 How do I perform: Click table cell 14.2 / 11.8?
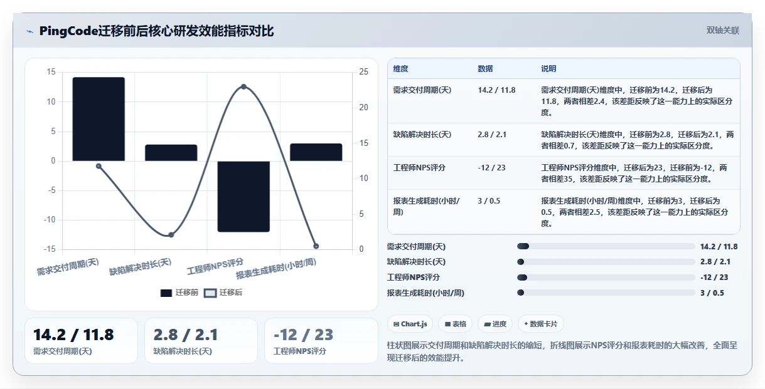(x=496, y=90)
